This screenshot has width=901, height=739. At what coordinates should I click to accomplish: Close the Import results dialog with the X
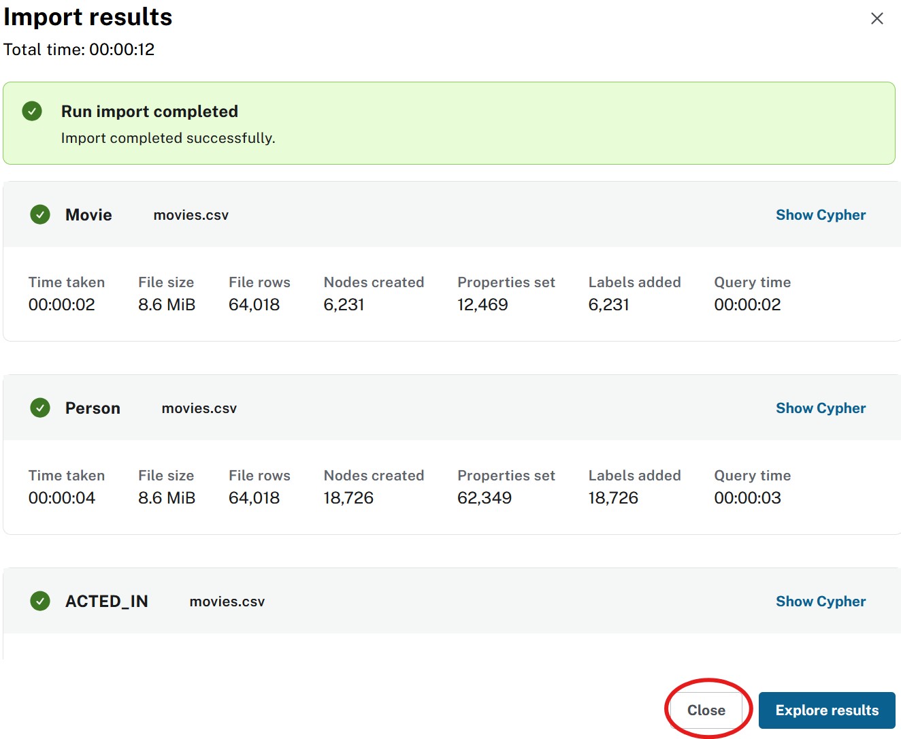[877, 18]
